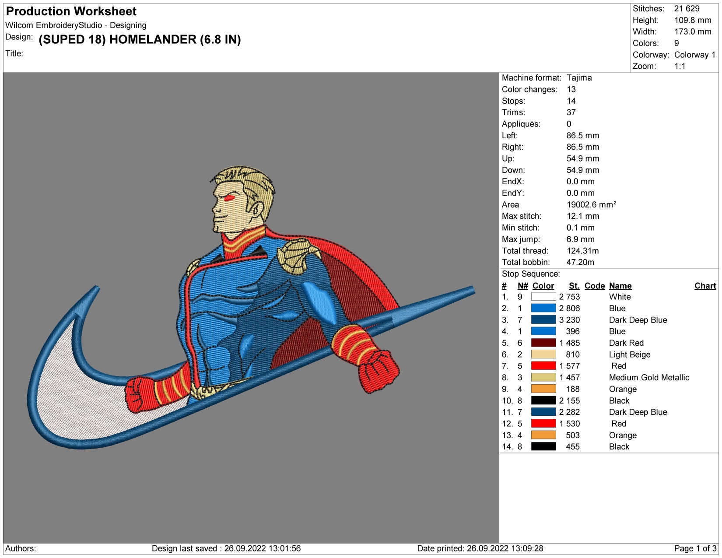This screenshot has width=722, height=558.
Task: Click the height value '109.8 mm'
Action: pyautogui.click(x=693, y=20)
